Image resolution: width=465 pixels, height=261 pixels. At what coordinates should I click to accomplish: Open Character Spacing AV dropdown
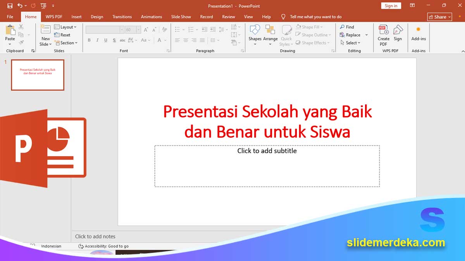(132, 40)
